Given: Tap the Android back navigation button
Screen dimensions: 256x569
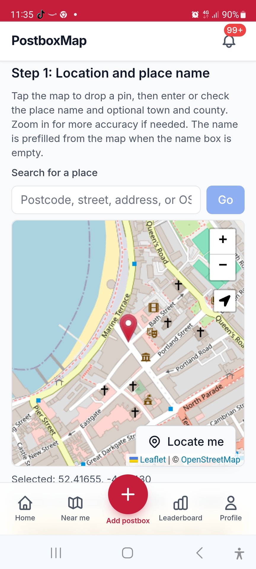Looking at the screenshot, I should tap(200, 553).
